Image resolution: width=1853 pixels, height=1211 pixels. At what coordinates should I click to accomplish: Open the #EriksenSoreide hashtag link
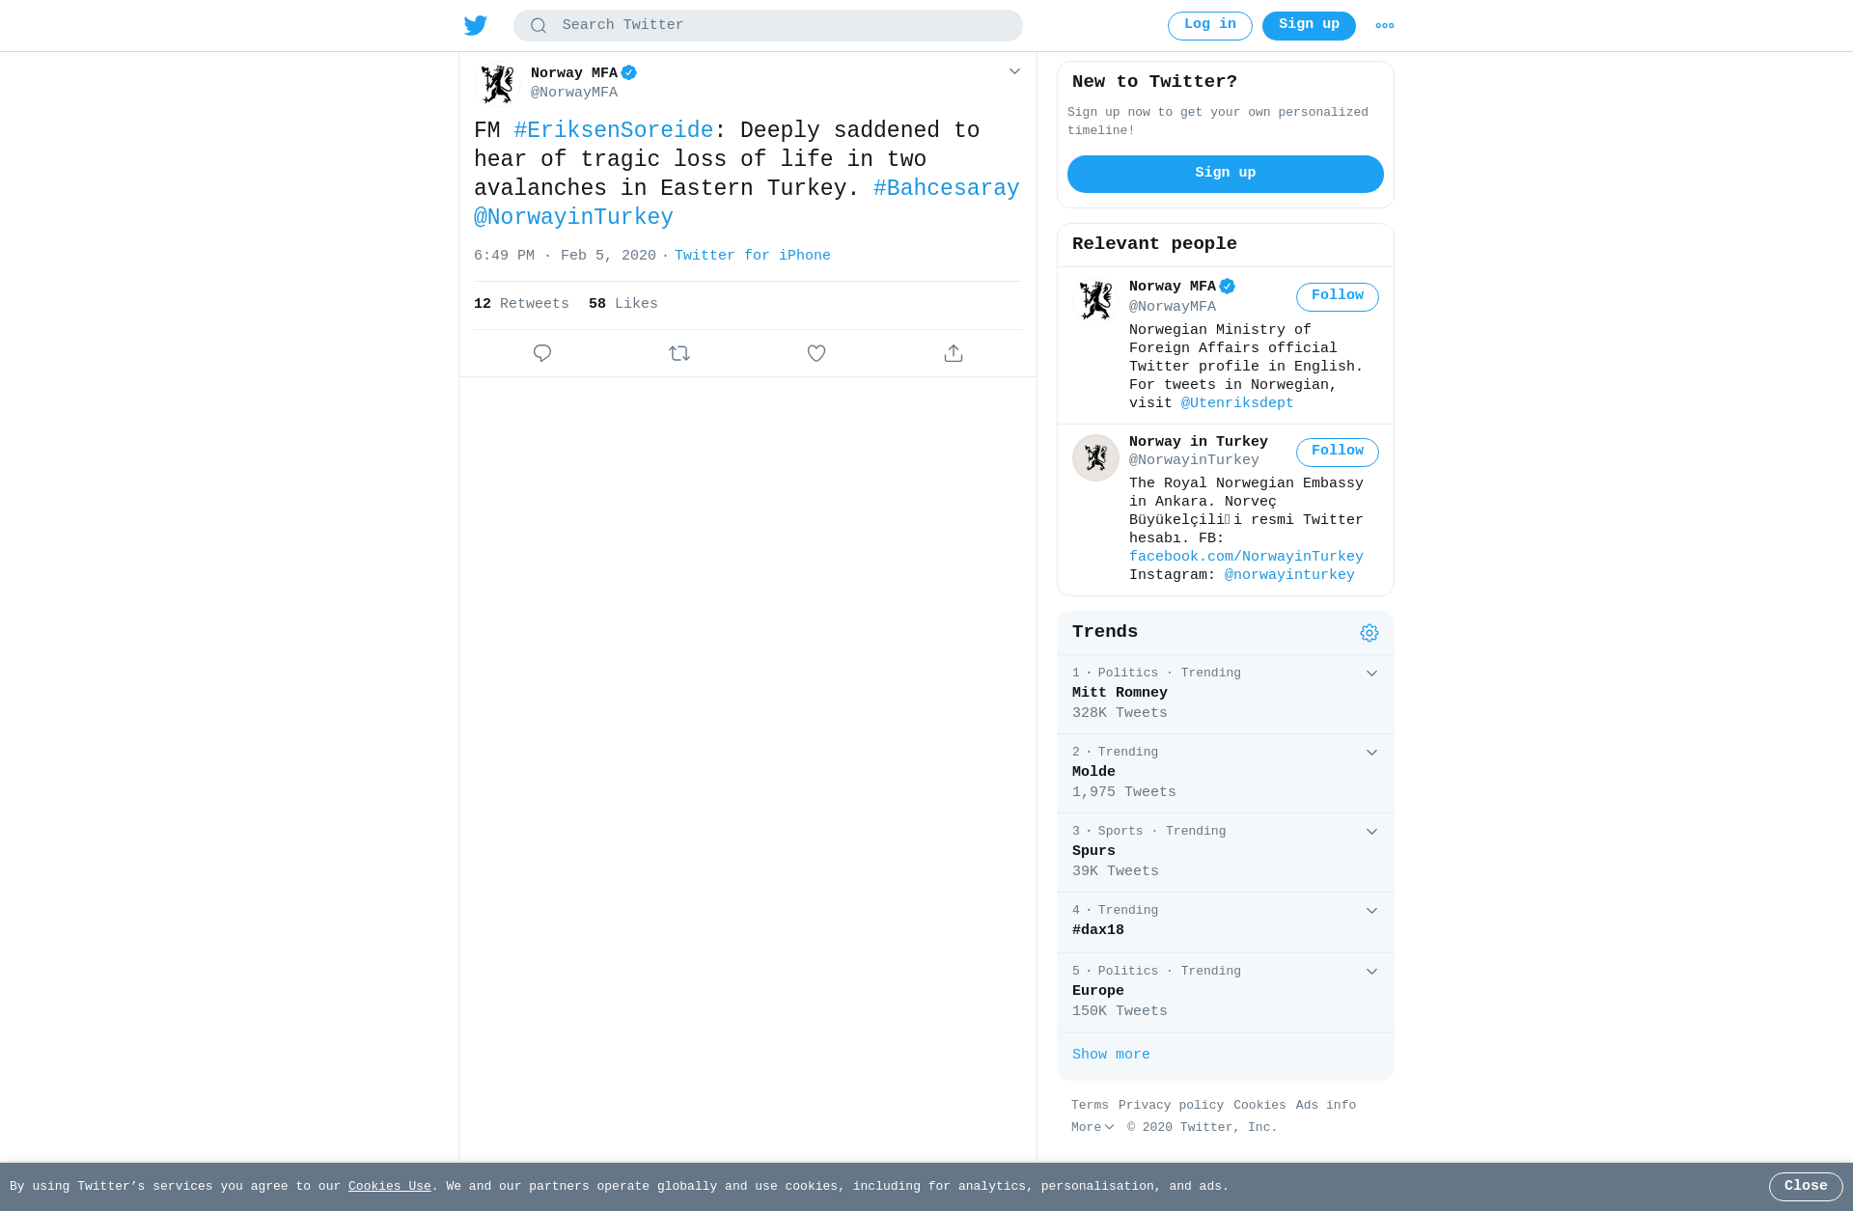tap(614, 130)
